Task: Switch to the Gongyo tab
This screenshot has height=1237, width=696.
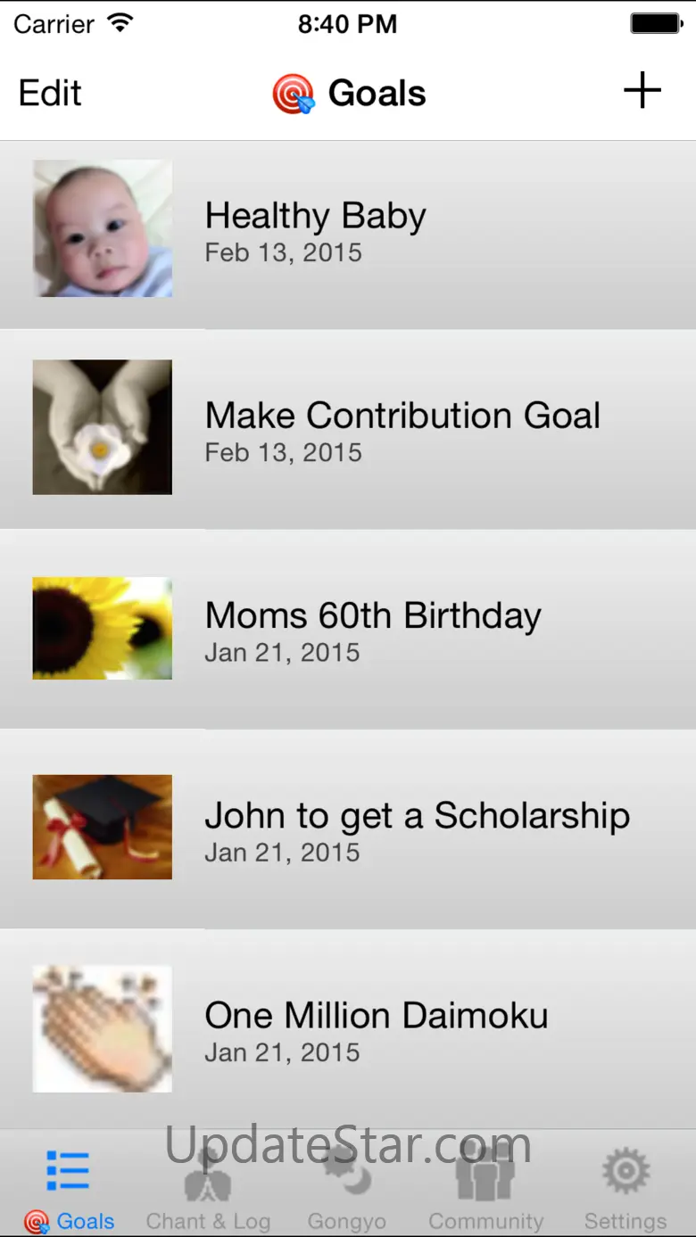Action: point(347,1186)
